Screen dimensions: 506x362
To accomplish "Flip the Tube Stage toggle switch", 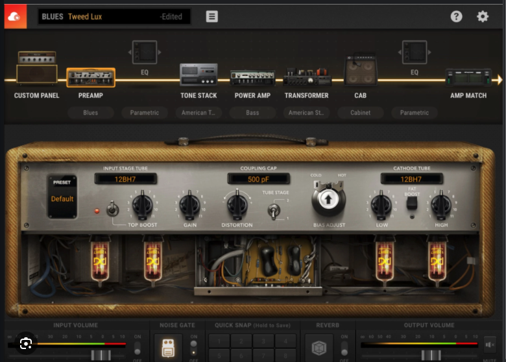I will [274, 211].
